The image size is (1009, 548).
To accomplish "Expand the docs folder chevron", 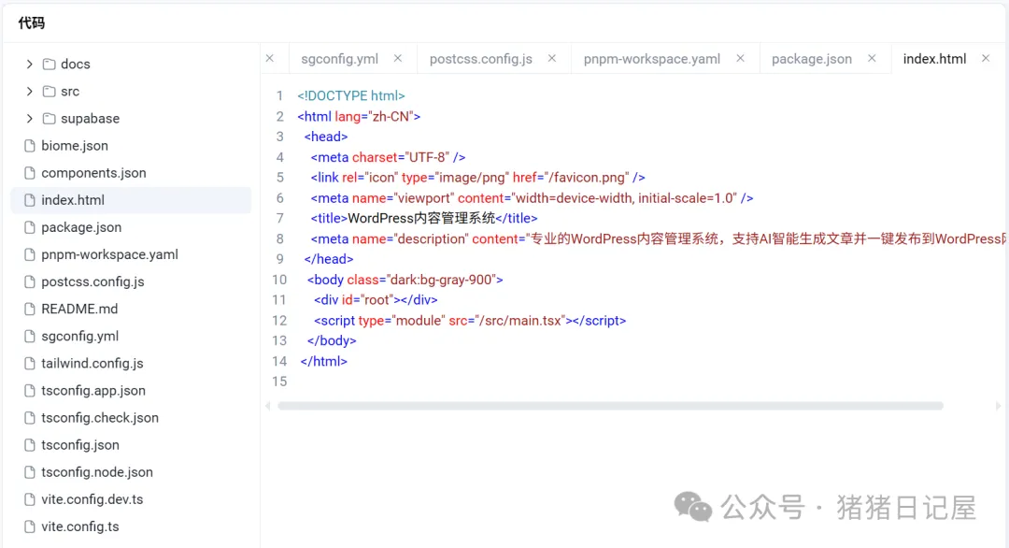I will pos(30,65).
